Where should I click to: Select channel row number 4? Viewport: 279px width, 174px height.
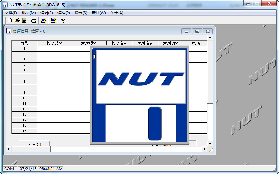(x=24, y=65)
